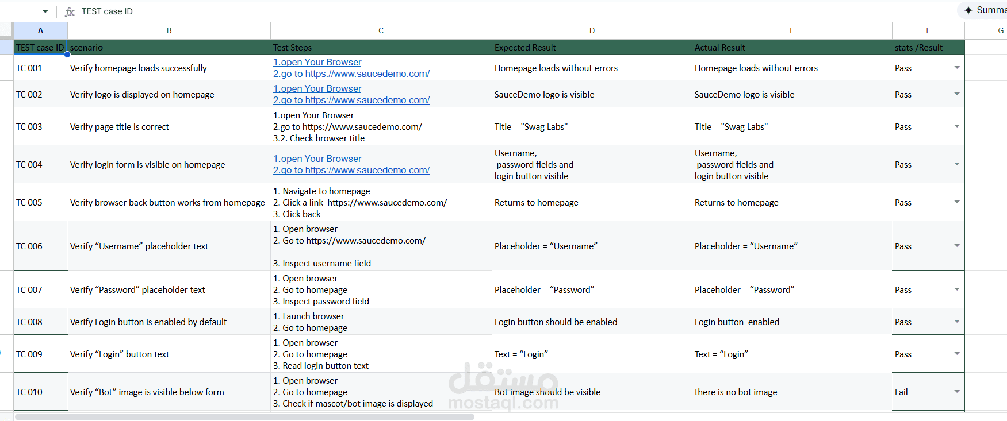
Task: Open the result dropdown for TC 009
Action: (x=957, y=354)
